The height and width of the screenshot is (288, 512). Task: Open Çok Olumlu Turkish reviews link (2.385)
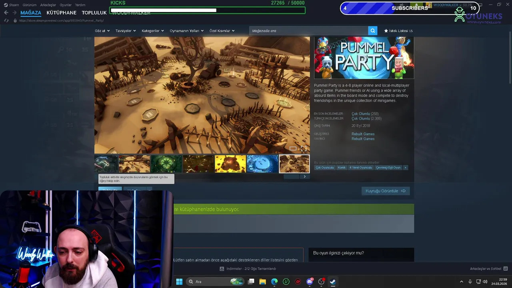coord(361,118)
